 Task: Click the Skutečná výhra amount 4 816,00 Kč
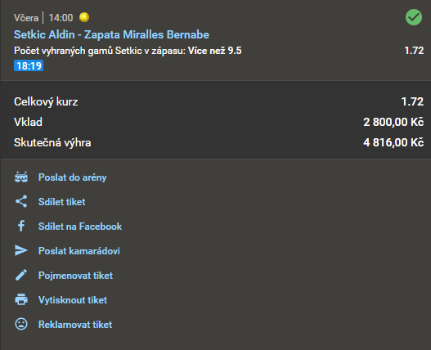[393, 142]
